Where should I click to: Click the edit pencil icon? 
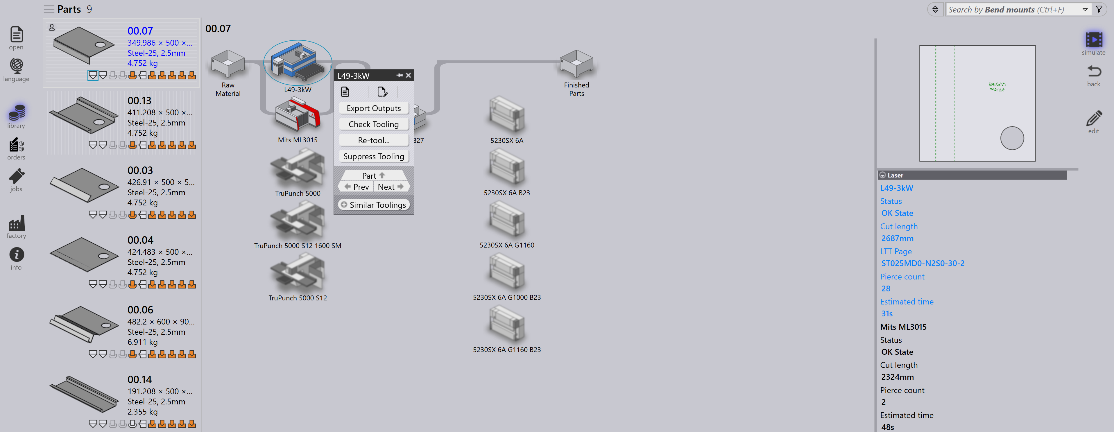pos(1094,118)
